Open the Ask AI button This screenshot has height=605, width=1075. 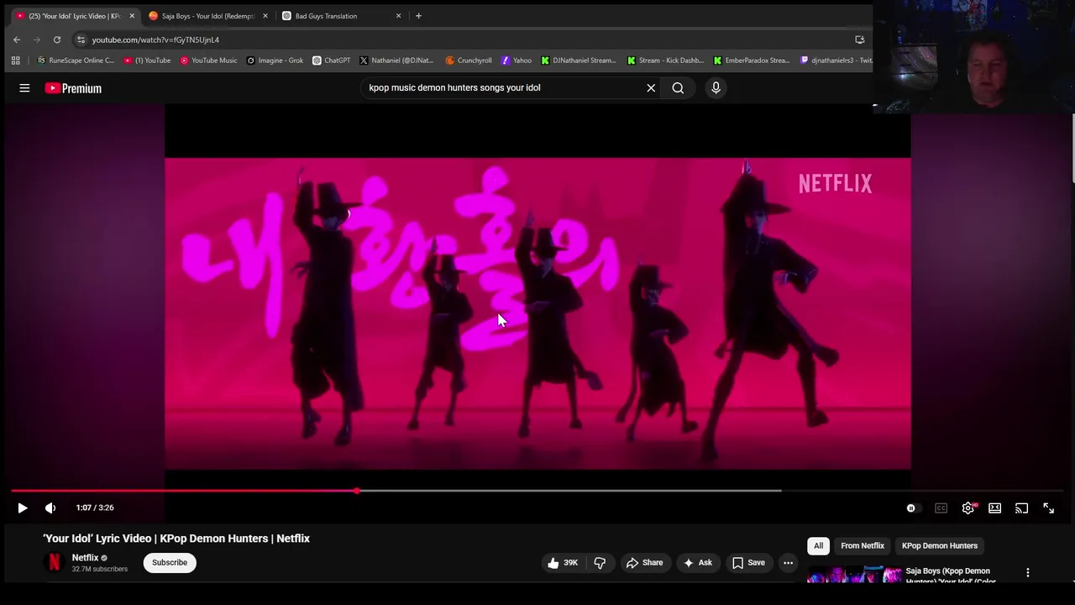[x=697, y=563]
